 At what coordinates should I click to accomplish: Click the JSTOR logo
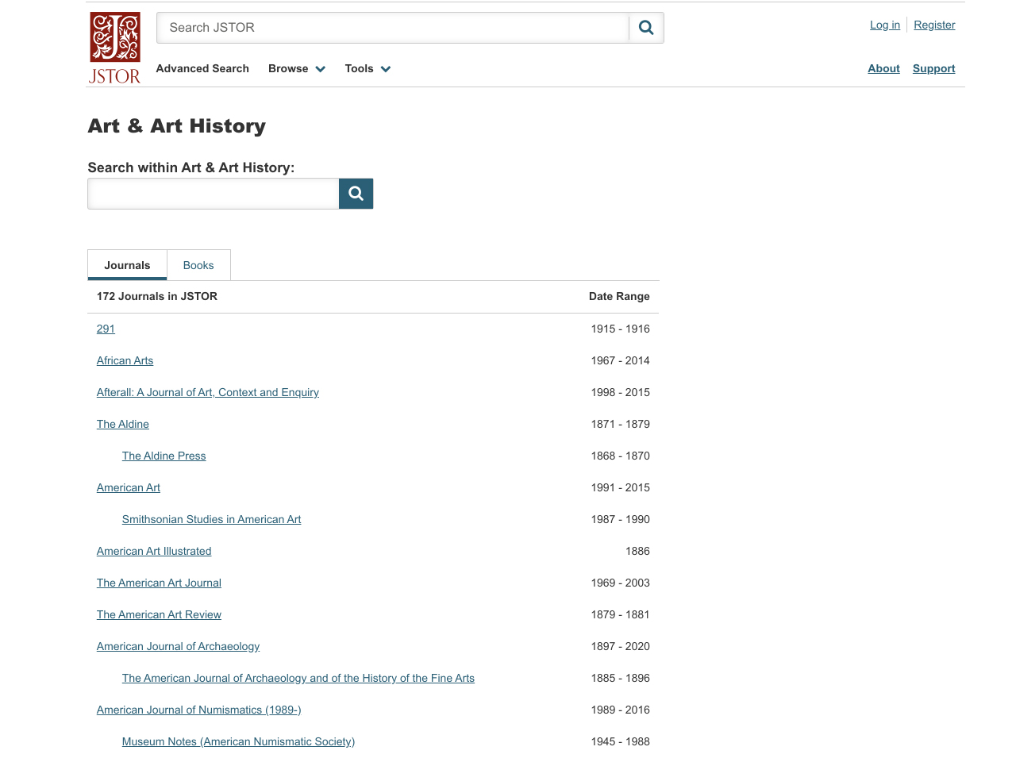115,48
